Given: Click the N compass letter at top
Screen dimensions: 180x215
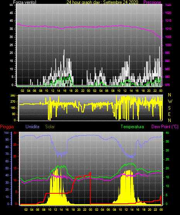Looking at the screenshot, I should (x=170, y=95).
